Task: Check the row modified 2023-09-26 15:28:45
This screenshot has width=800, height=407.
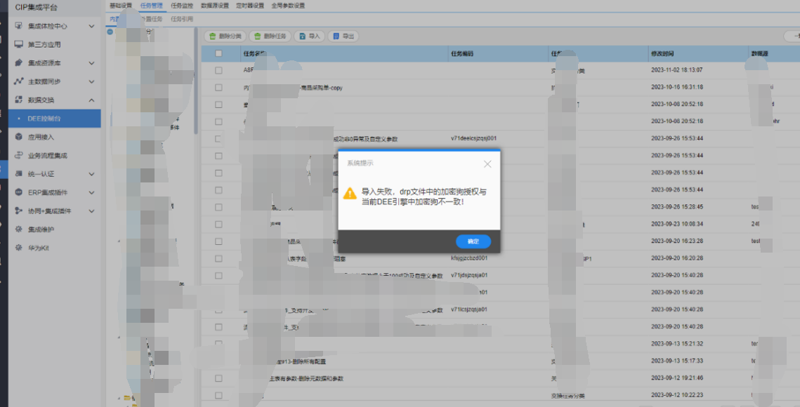Action: [x=218, y=207]
